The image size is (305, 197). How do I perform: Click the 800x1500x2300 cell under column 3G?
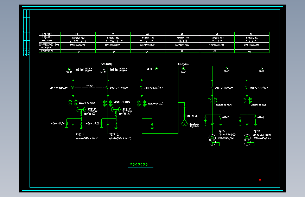(x=147, y=45)
